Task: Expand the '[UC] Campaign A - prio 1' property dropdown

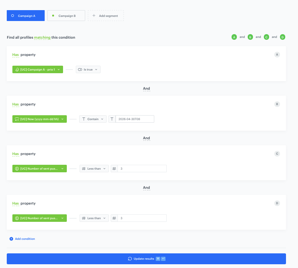Action: tap(38, 69)
